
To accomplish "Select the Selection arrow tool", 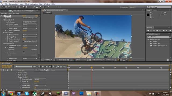I will [3, 7].
